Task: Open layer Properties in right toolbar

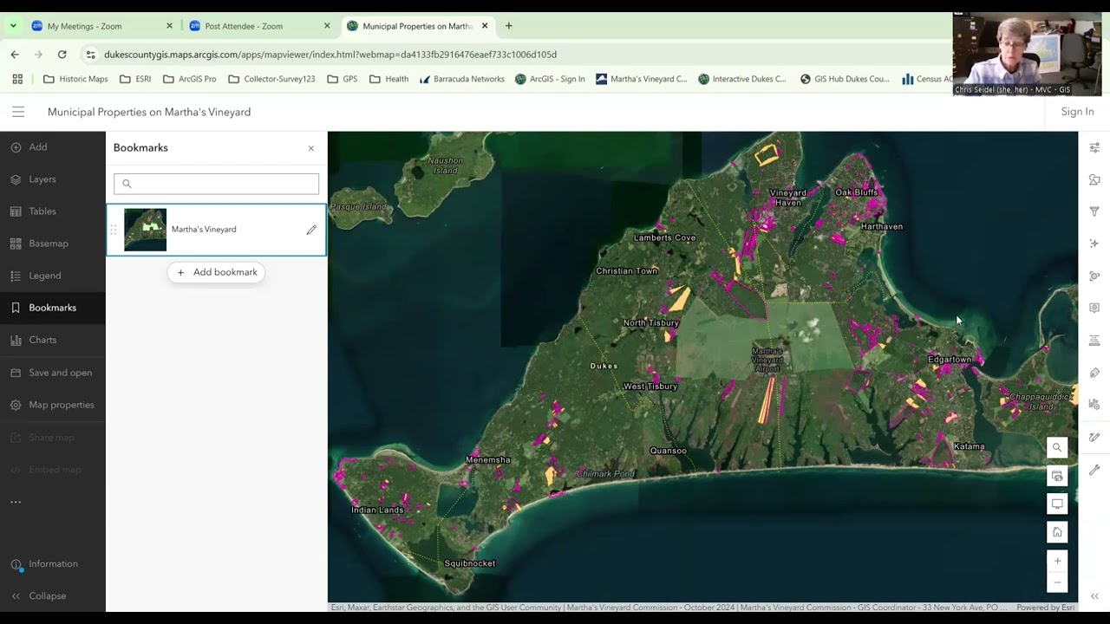Action: (1094, 147)
